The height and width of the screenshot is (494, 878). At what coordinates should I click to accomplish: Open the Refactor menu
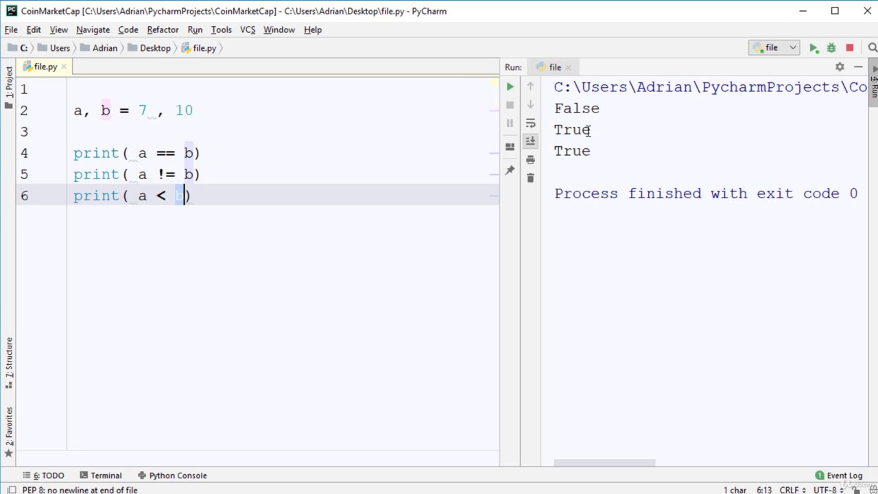tap(163, 30)
